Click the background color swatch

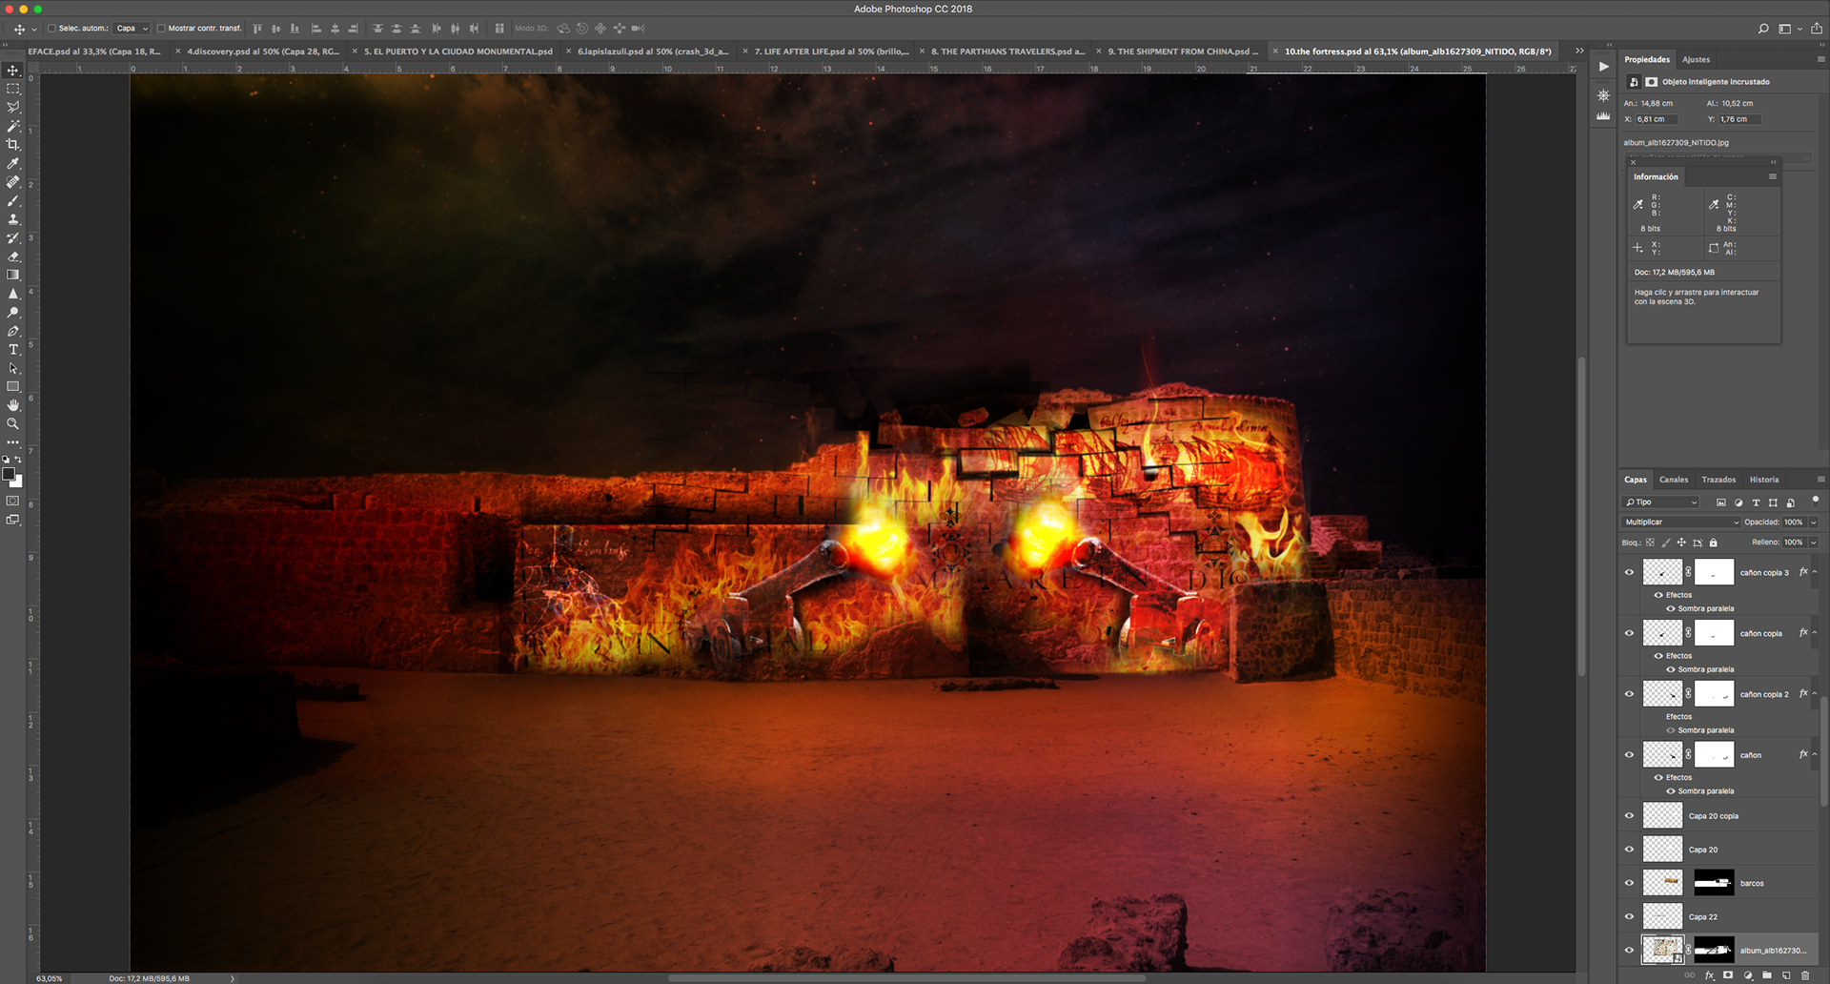click(17, 482)
